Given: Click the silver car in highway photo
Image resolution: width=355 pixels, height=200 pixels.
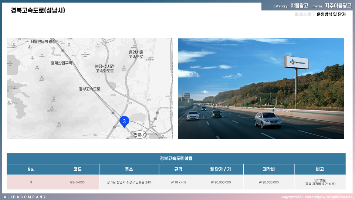Looking at the screenshot, I should point(268,120).
